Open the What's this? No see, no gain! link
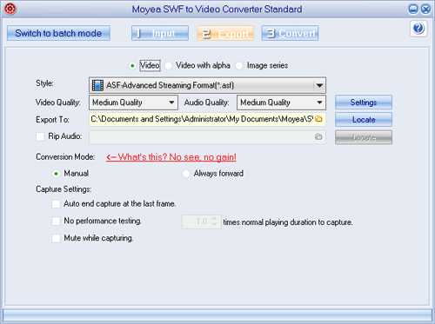The image size is (435, 324). pos(171,157)
